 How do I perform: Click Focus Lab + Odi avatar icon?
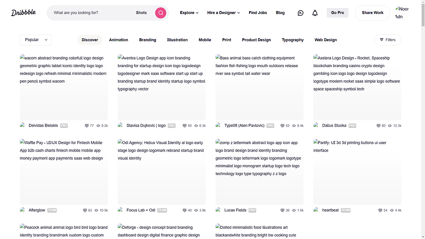pos(121,210)
